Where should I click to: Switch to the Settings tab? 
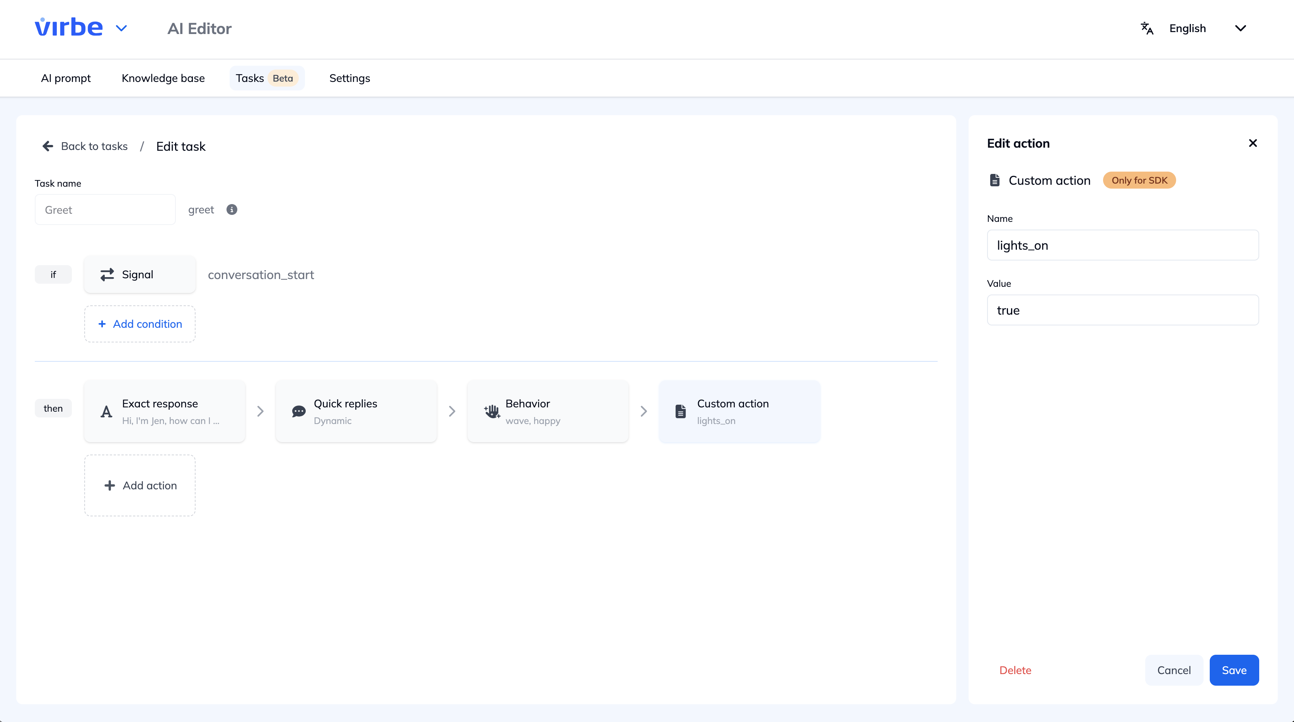(x=349, y=78)
